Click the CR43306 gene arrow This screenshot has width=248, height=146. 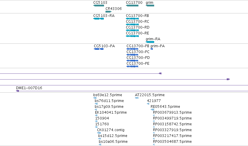109,12
